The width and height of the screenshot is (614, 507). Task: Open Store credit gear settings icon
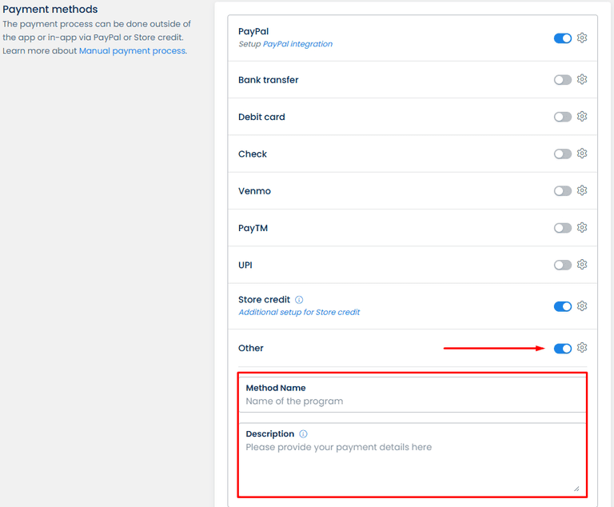click(x=582, y=305)
